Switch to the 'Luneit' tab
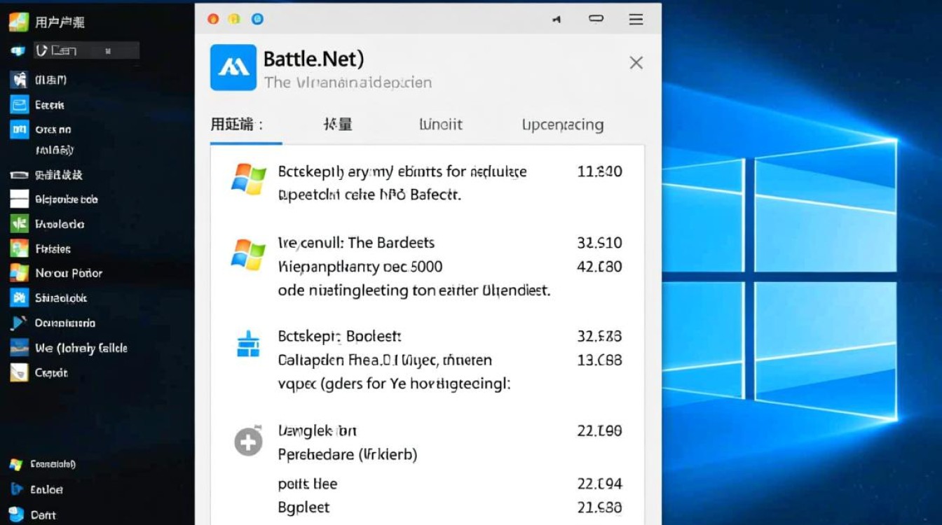The width and height of the screenshot is (942, 525). pyautogui.click(x=440, y=125)
